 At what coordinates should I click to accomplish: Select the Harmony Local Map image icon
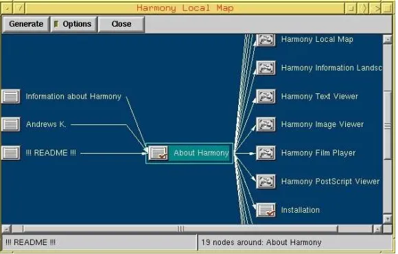tap(266, 40)
